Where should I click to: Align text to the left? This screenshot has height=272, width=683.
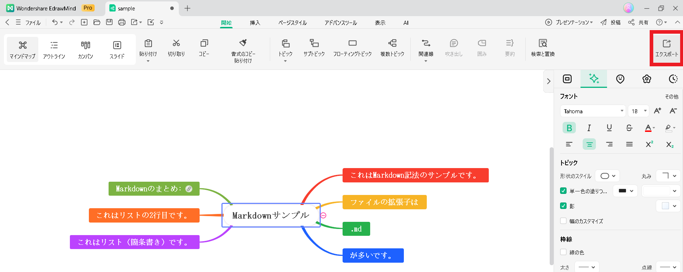click(569, 144)
